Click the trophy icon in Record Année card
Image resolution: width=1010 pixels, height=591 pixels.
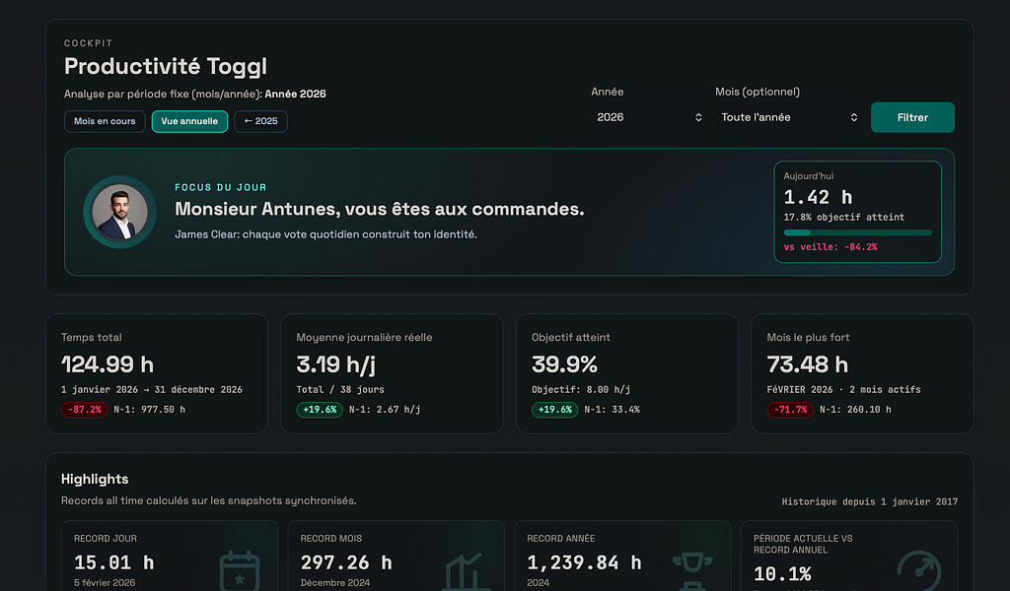(692, 571)
